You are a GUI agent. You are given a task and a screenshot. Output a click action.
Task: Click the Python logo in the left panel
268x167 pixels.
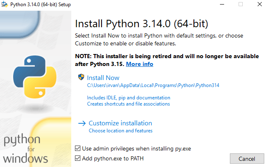click(35, 77)
